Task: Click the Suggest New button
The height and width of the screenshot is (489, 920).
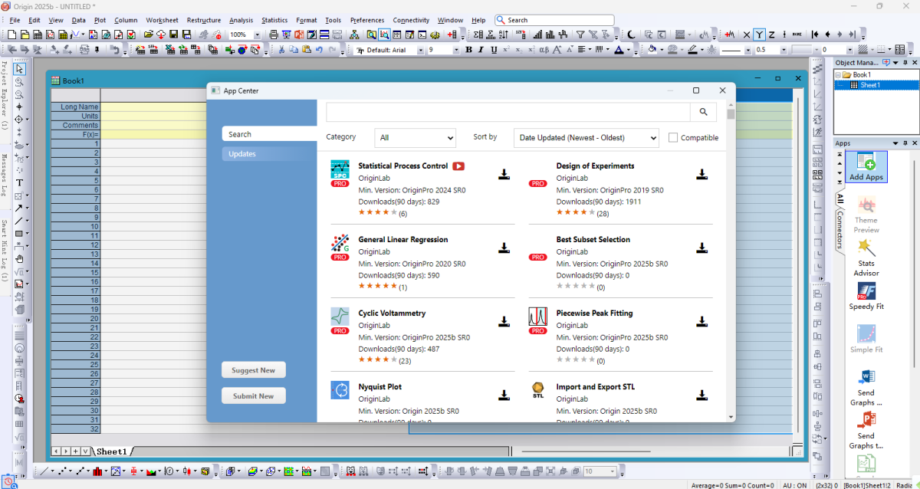Action: click(254, 370)
